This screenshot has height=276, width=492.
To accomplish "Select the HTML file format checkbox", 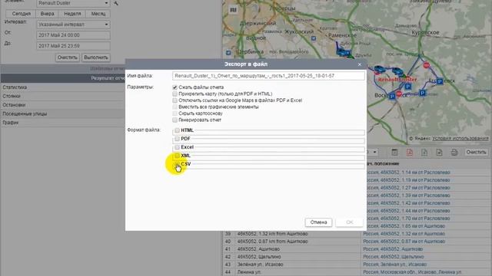I will (178, 130).
